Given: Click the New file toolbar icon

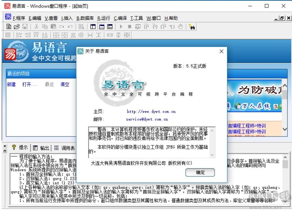Looking at the screenshot, I should pyautogui.click(x=9, y=26).
